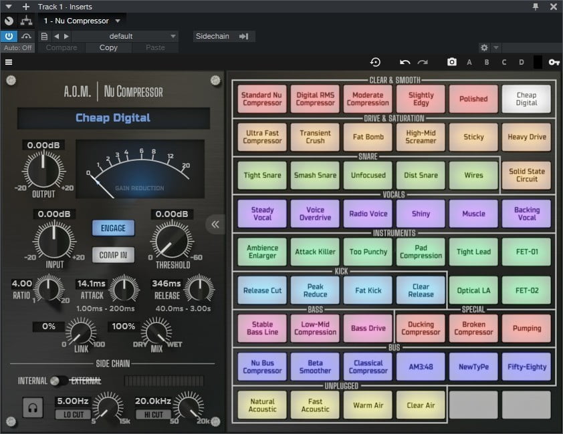Go to previous preset arrow

pos(56,36)
